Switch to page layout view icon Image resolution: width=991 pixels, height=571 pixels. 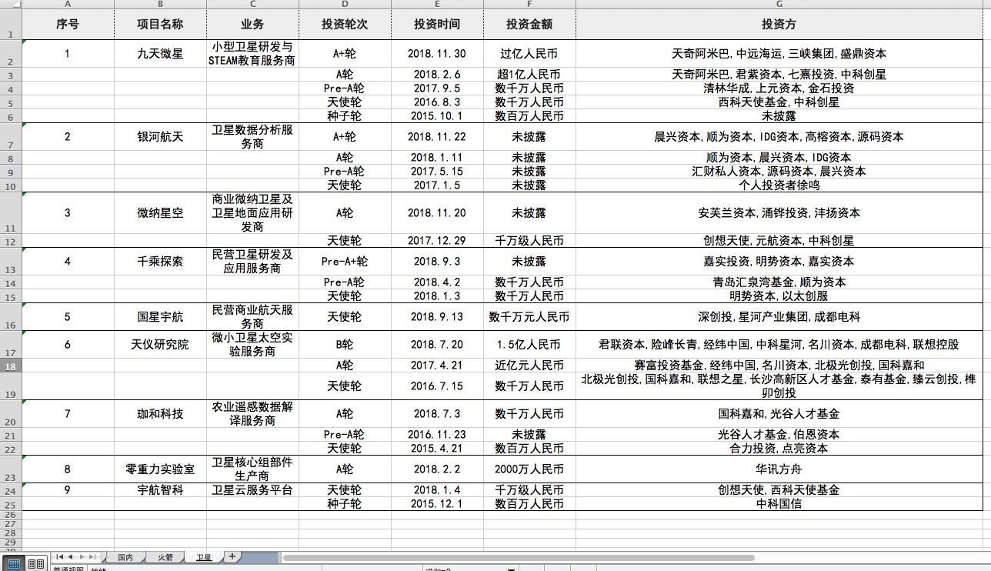[36, 564]
